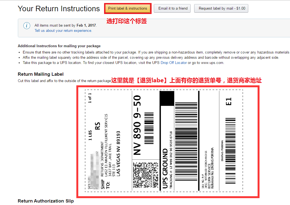Click the UPS GROUND text on label

pyautogui.click(x=165, y=169)
